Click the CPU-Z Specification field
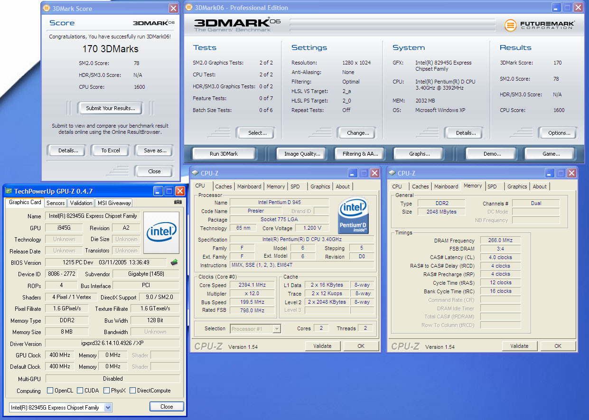The width and height of the screenshot is (589, 420). 301,240
